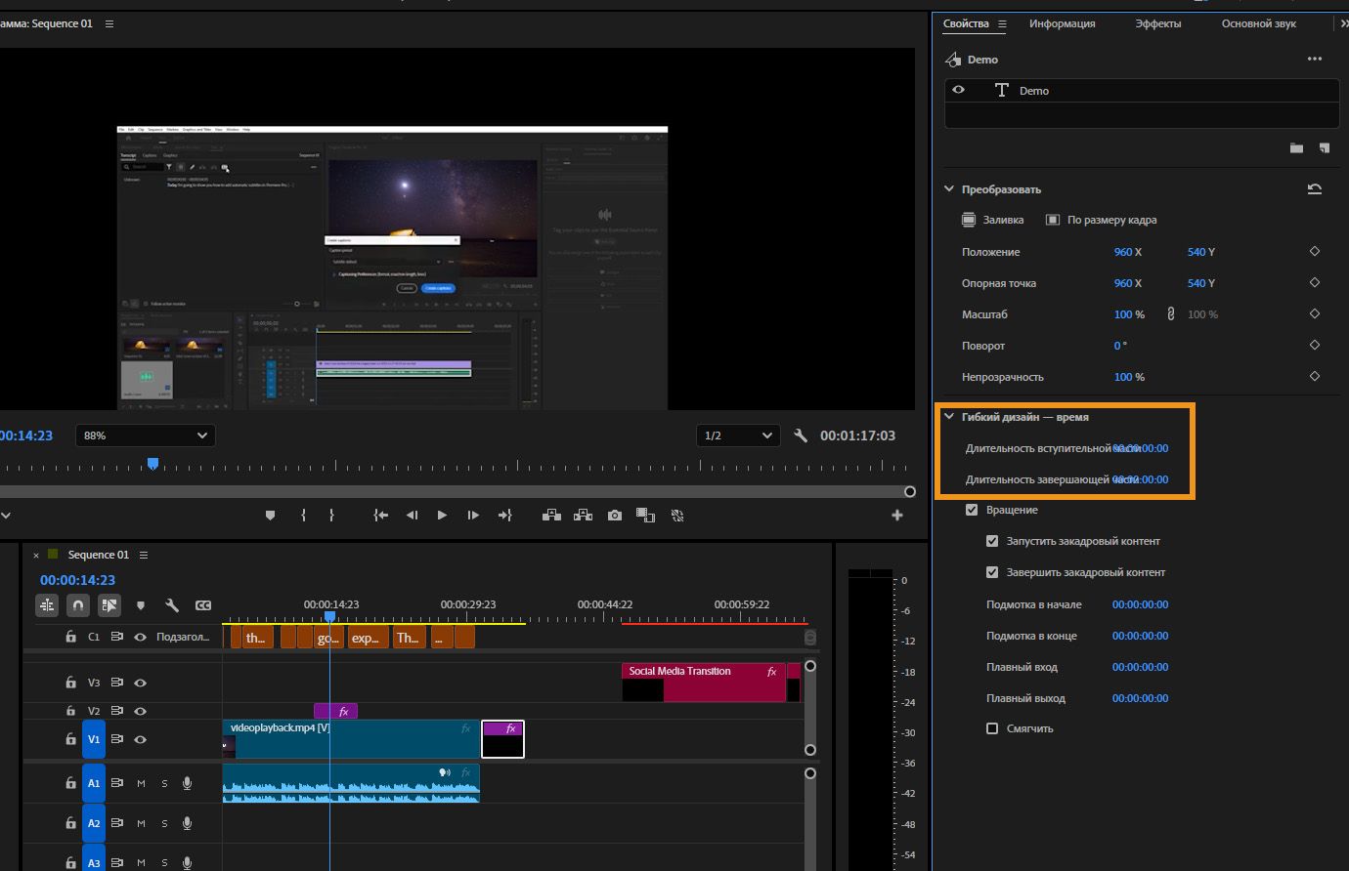Collapse the Преобразовать section

click(948, 189)
